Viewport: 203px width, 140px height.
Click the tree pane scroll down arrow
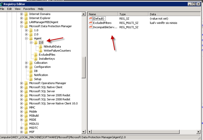tap(84, 132)
